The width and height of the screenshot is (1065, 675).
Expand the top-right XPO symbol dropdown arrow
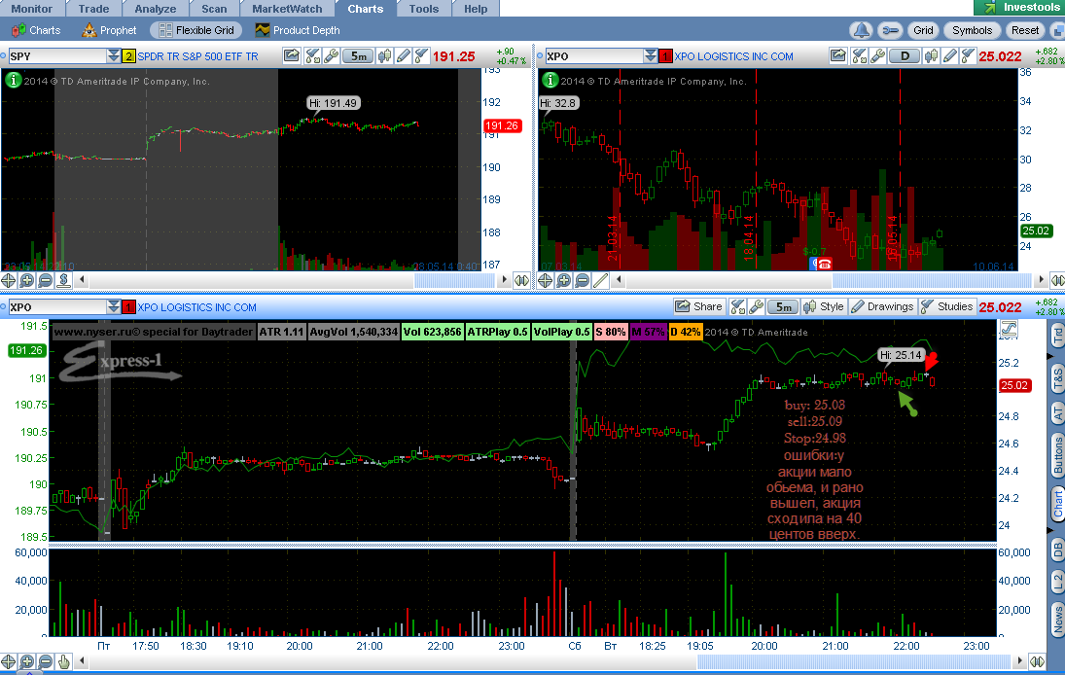click(650, 55)
